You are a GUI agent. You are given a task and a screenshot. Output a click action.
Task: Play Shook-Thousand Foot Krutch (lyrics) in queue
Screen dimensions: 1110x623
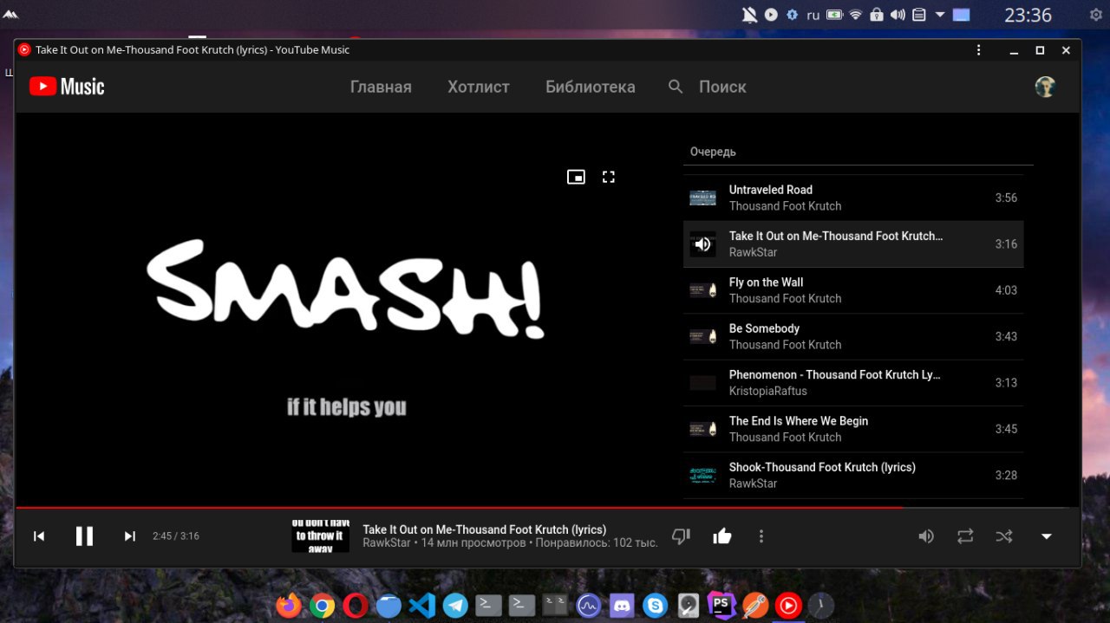point(853,475)
